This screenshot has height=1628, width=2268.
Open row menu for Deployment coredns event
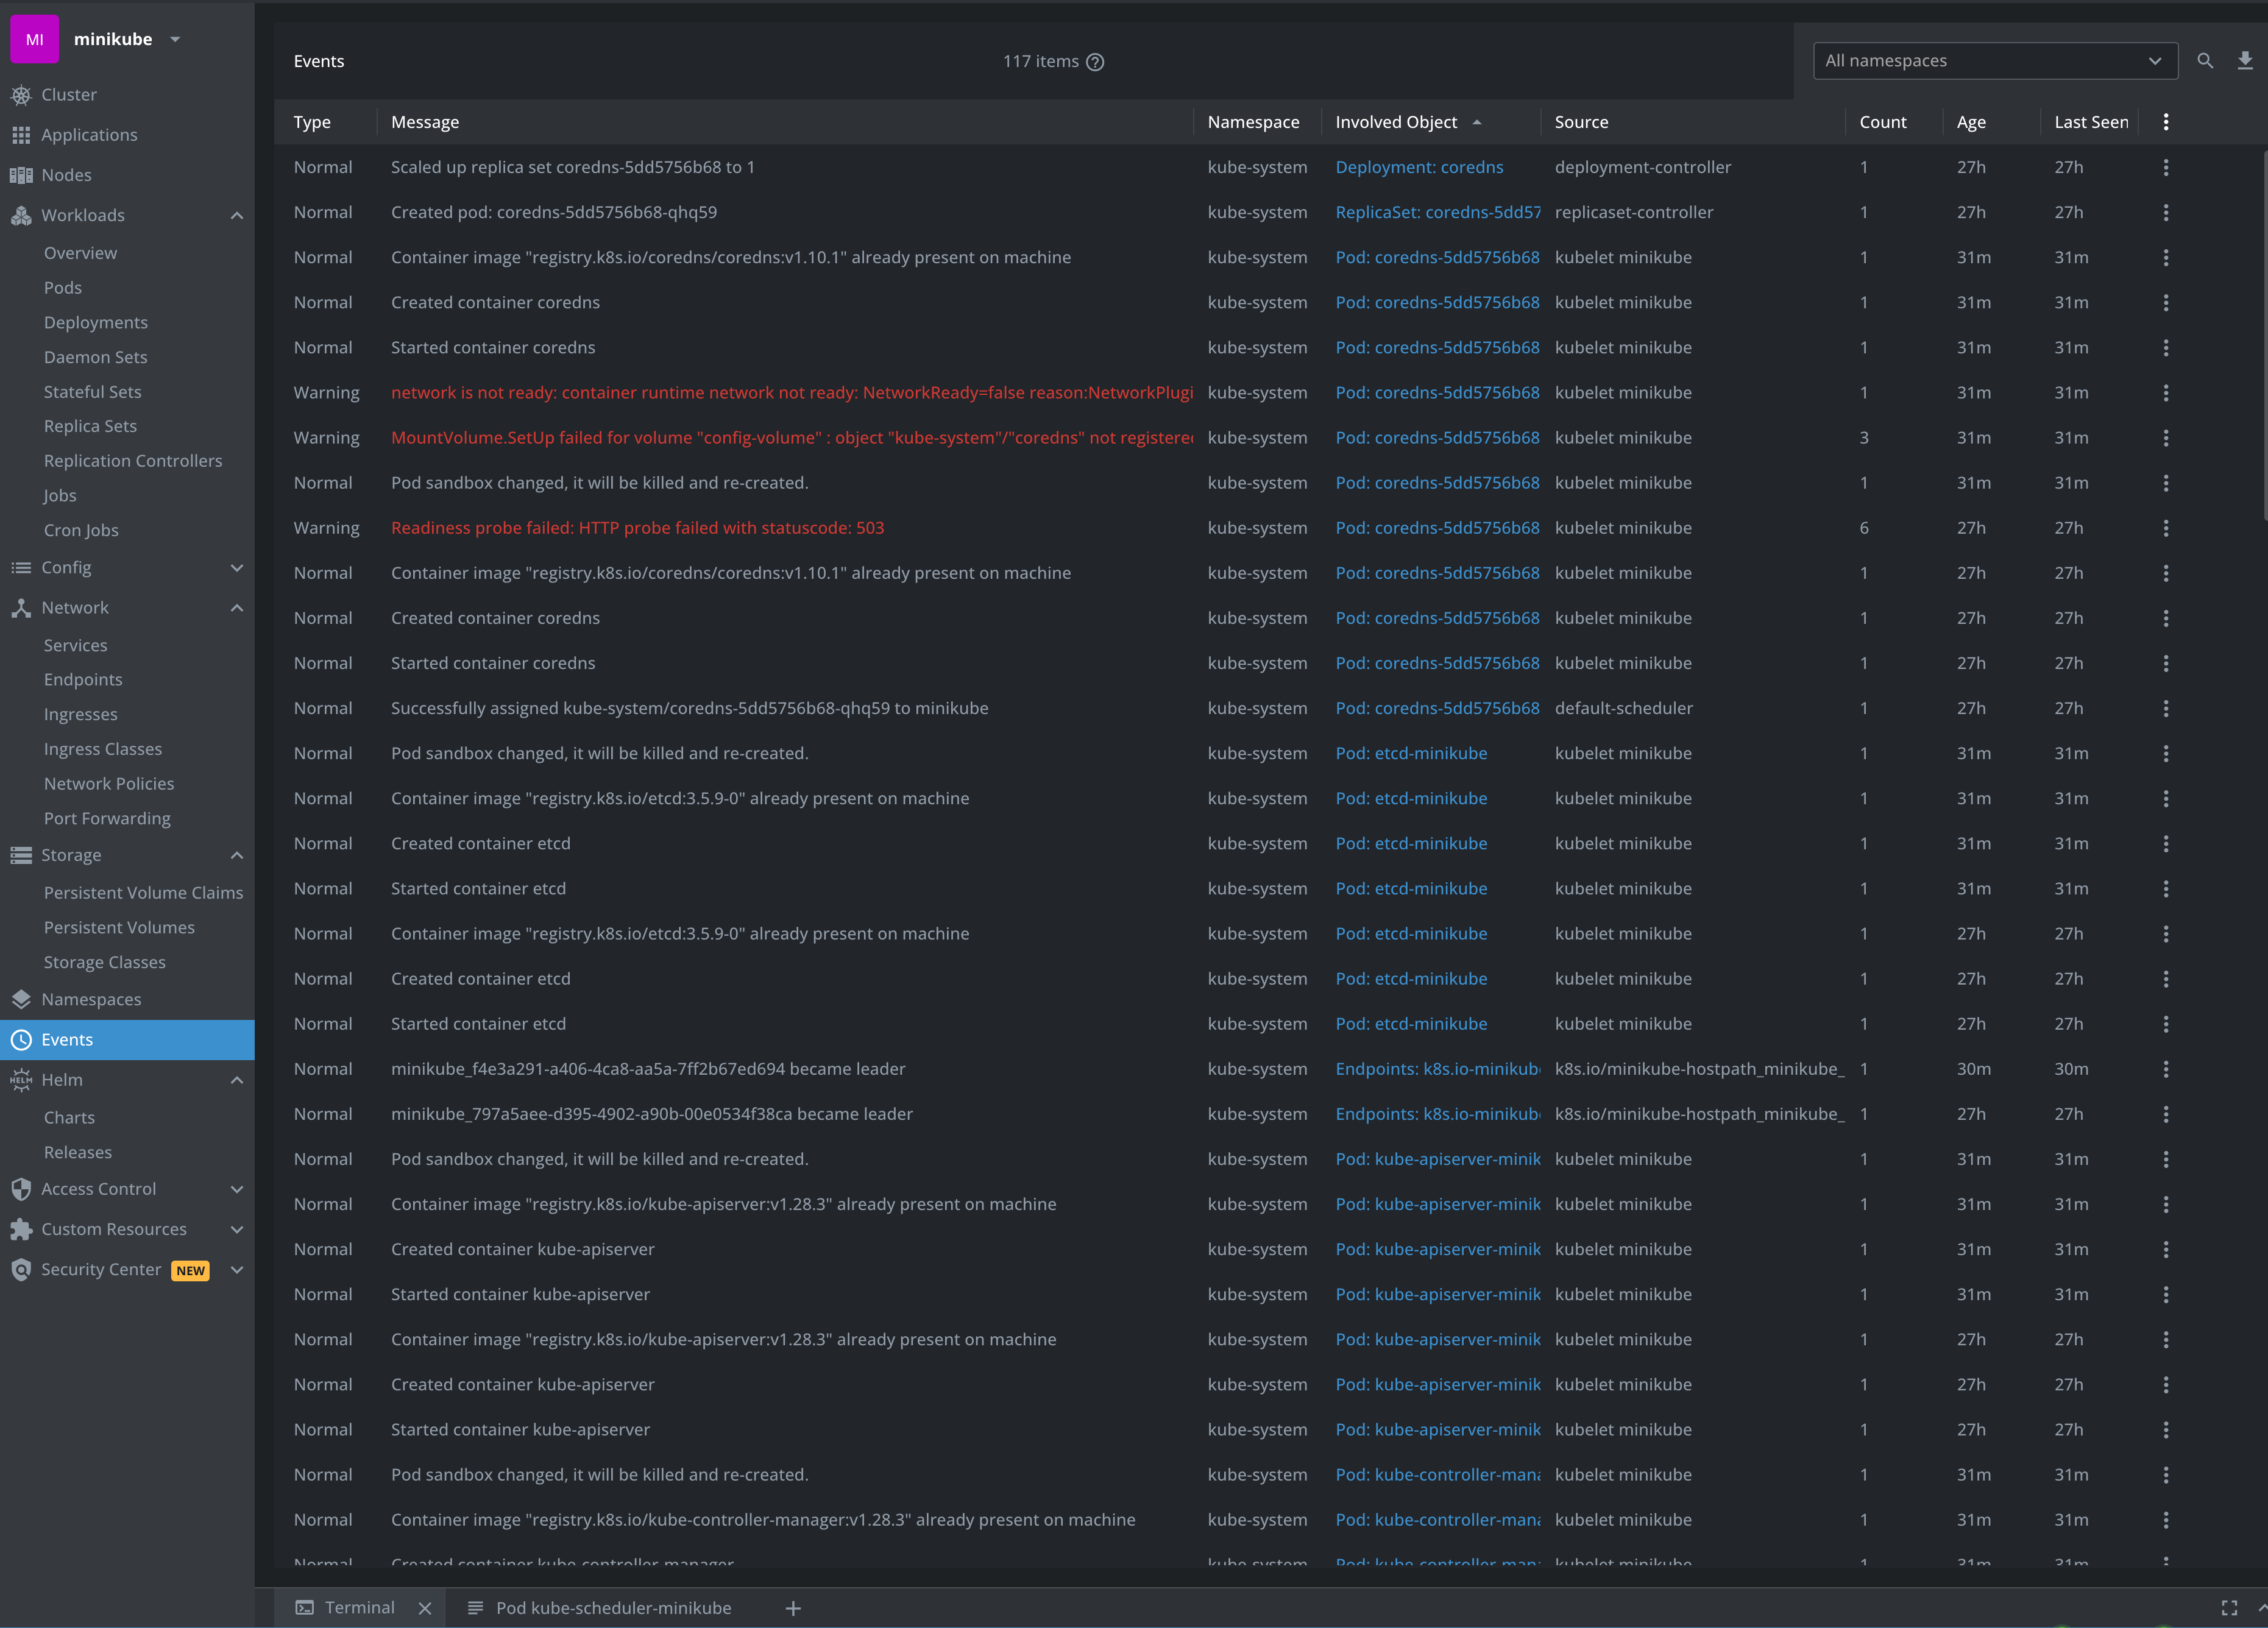click(x=2166, y=167)
